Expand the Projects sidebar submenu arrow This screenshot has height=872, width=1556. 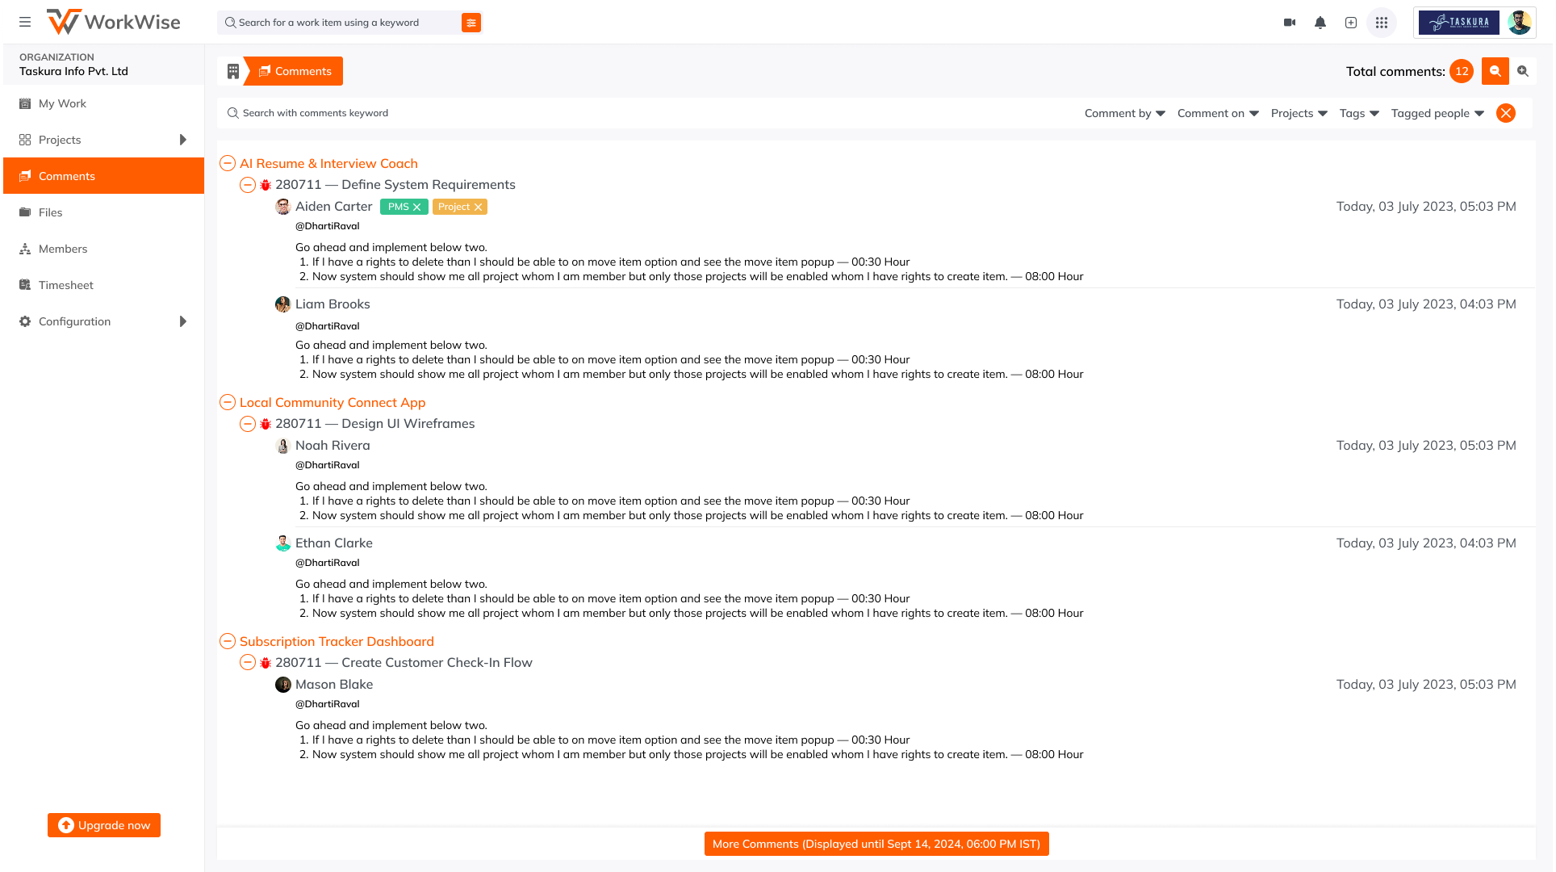(x=183, y=140)
